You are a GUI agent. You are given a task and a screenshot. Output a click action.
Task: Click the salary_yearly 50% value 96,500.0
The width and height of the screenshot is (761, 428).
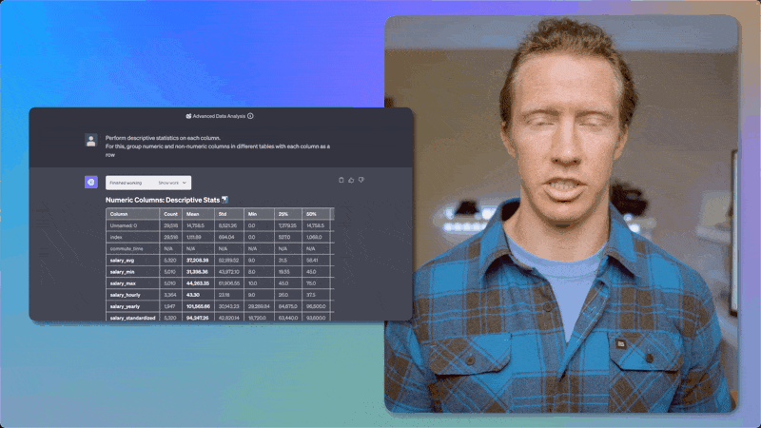pos(316,306)
